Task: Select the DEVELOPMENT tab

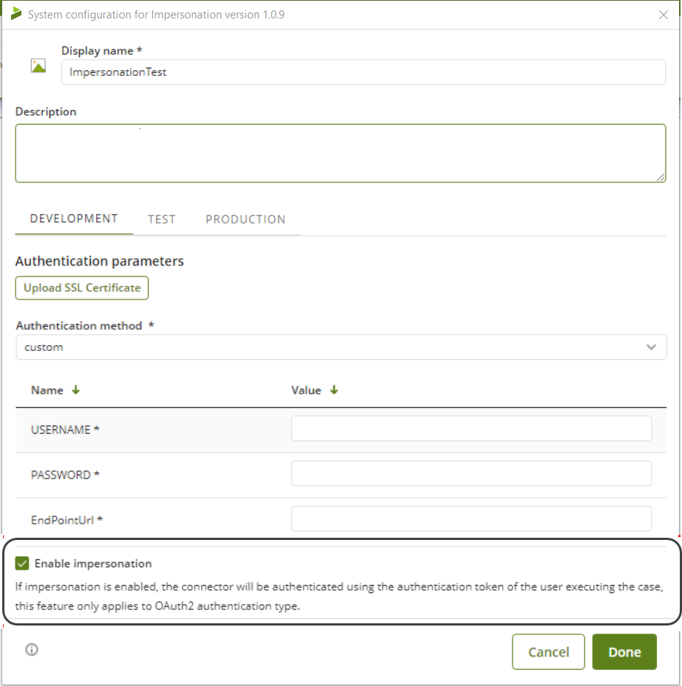Action: [x=74, y=218]
